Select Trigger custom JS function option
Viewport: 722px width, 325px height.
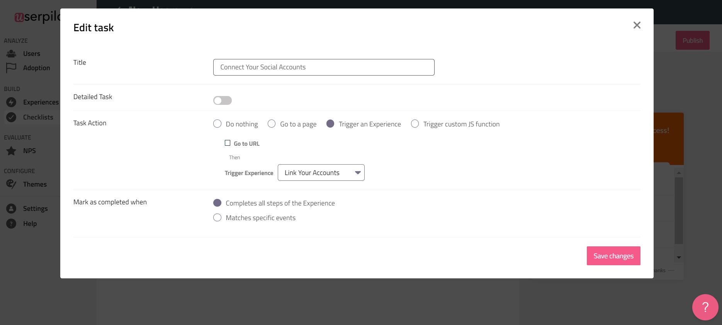415,124
